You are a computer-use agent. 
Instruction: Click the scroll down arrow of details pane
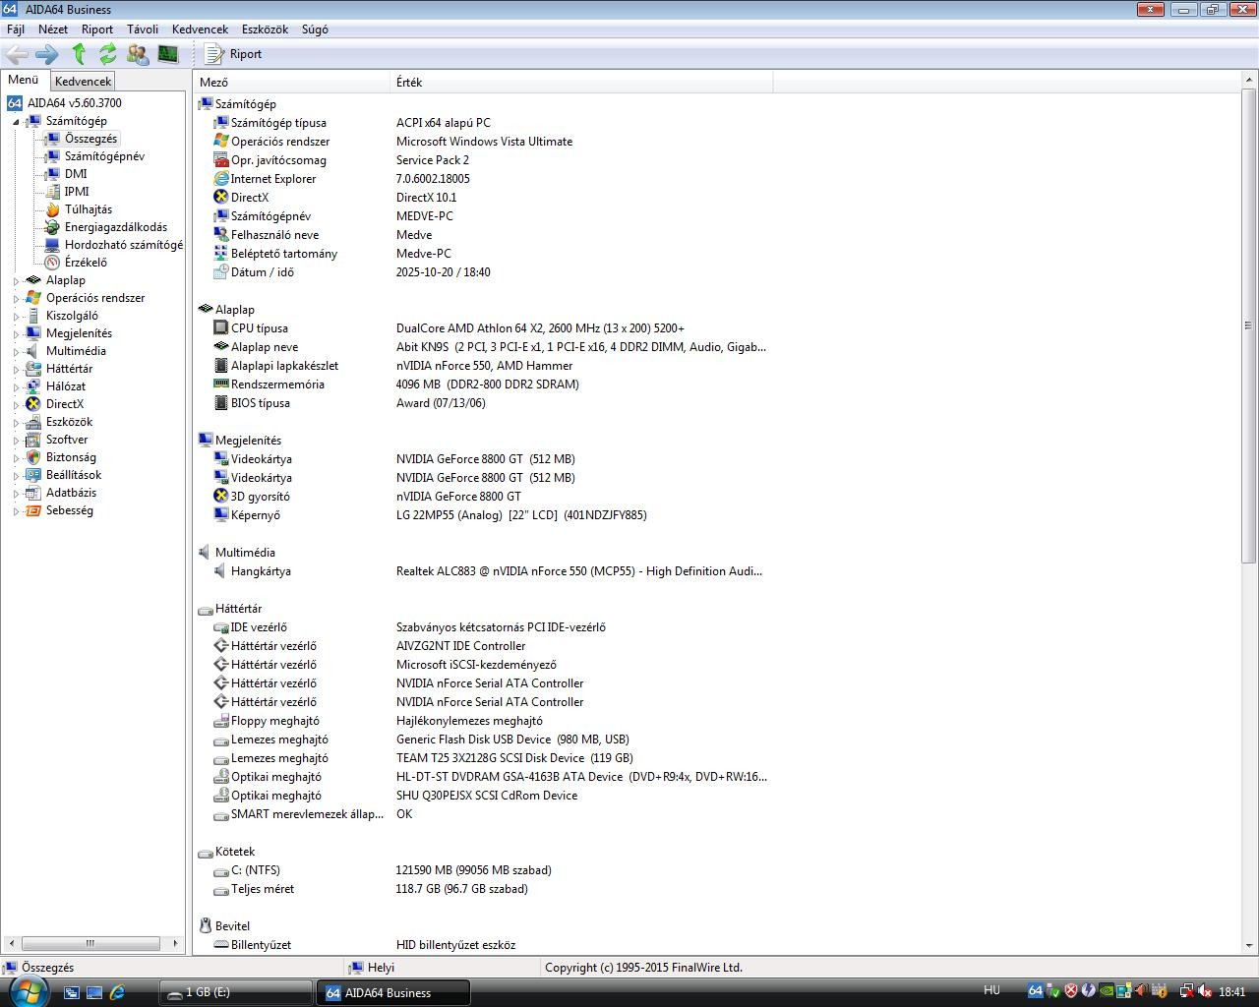tap(1249, 946)
